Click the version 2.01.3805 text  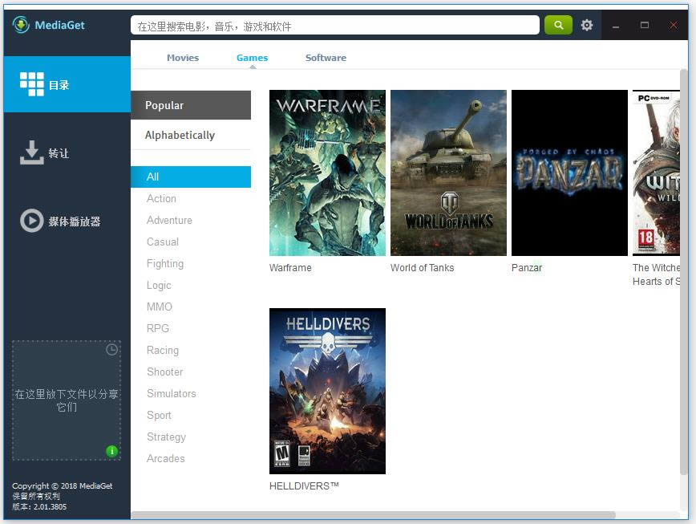pos(39,506)
